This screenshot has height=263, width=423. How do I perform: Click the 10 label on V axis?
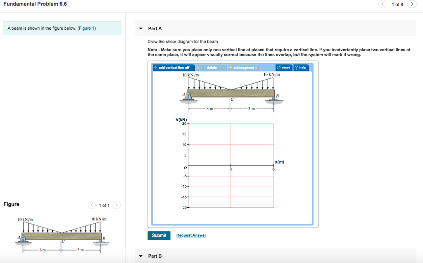(184, 145)
